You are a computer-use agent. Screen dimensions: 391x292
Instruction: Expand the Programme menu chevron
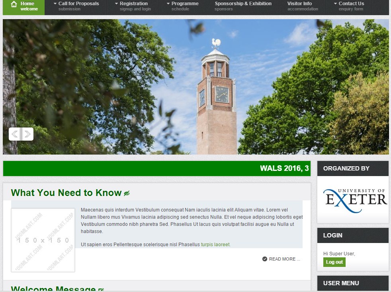pos(169,3)
